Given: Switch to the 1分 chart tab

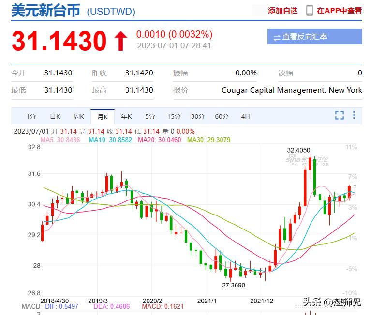Looking at the screenshot, I should click(31, 116).
